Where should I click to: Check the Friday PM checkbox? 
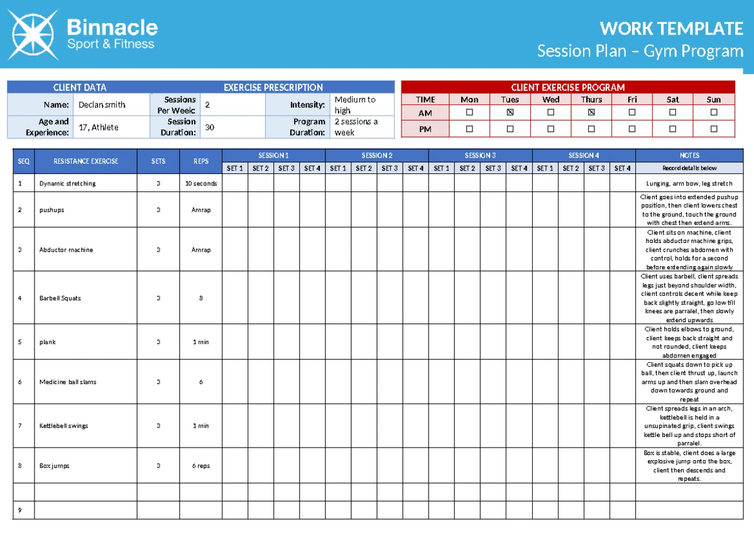pos(632,129)
